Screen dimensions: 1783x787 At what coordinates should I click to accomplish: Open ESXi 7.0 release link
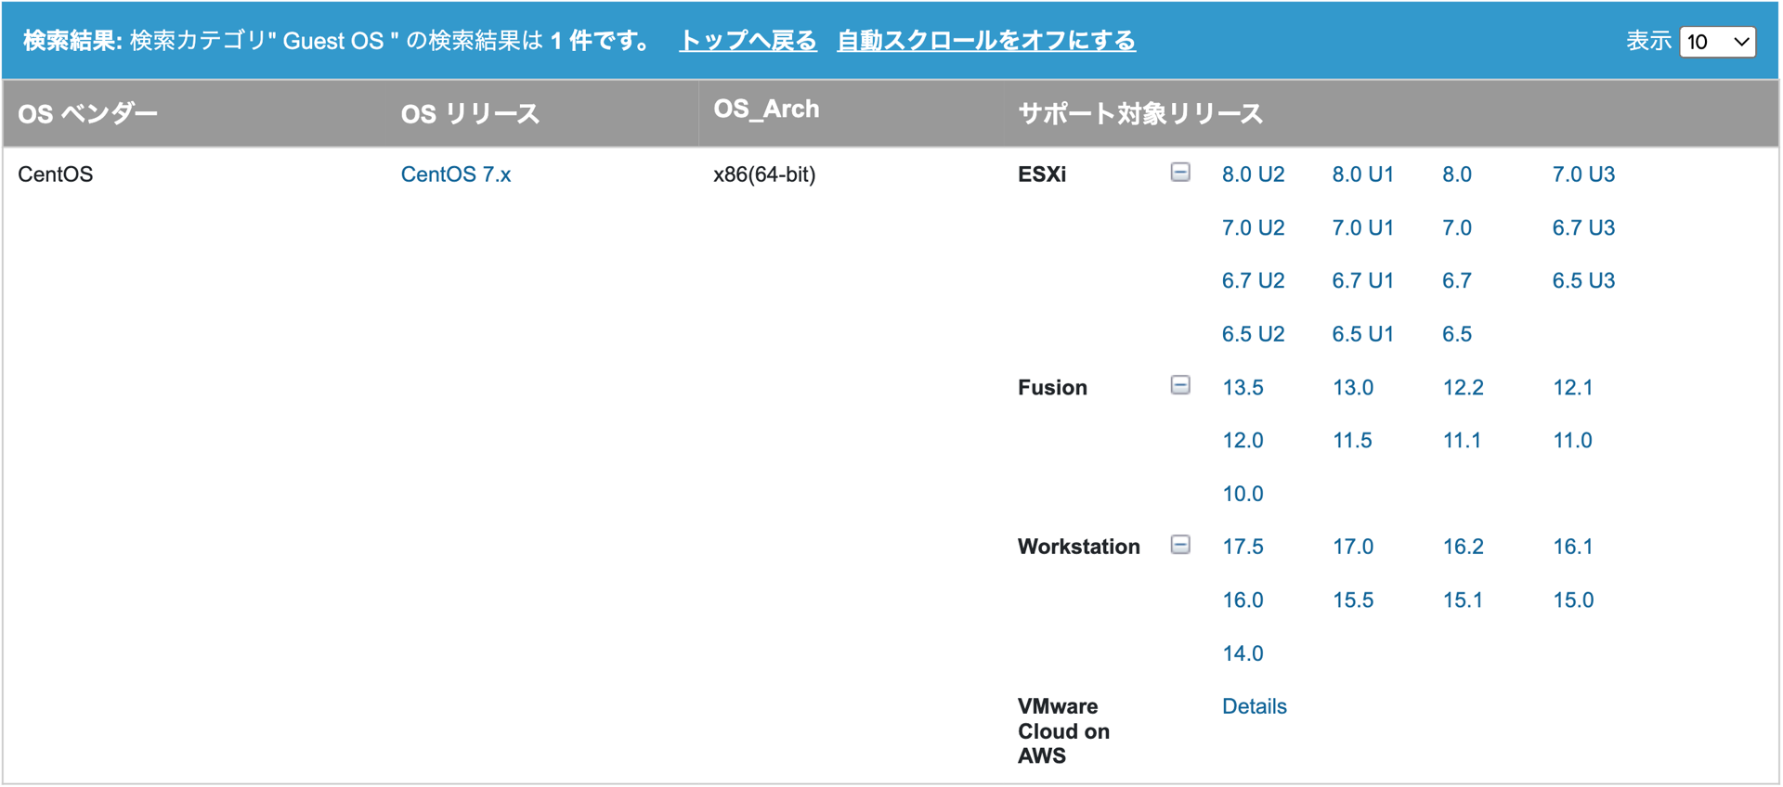(1456, 227)
